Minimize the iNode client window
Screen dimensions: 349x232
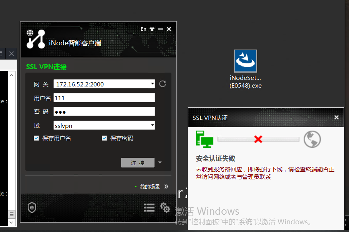pos(161,29)
